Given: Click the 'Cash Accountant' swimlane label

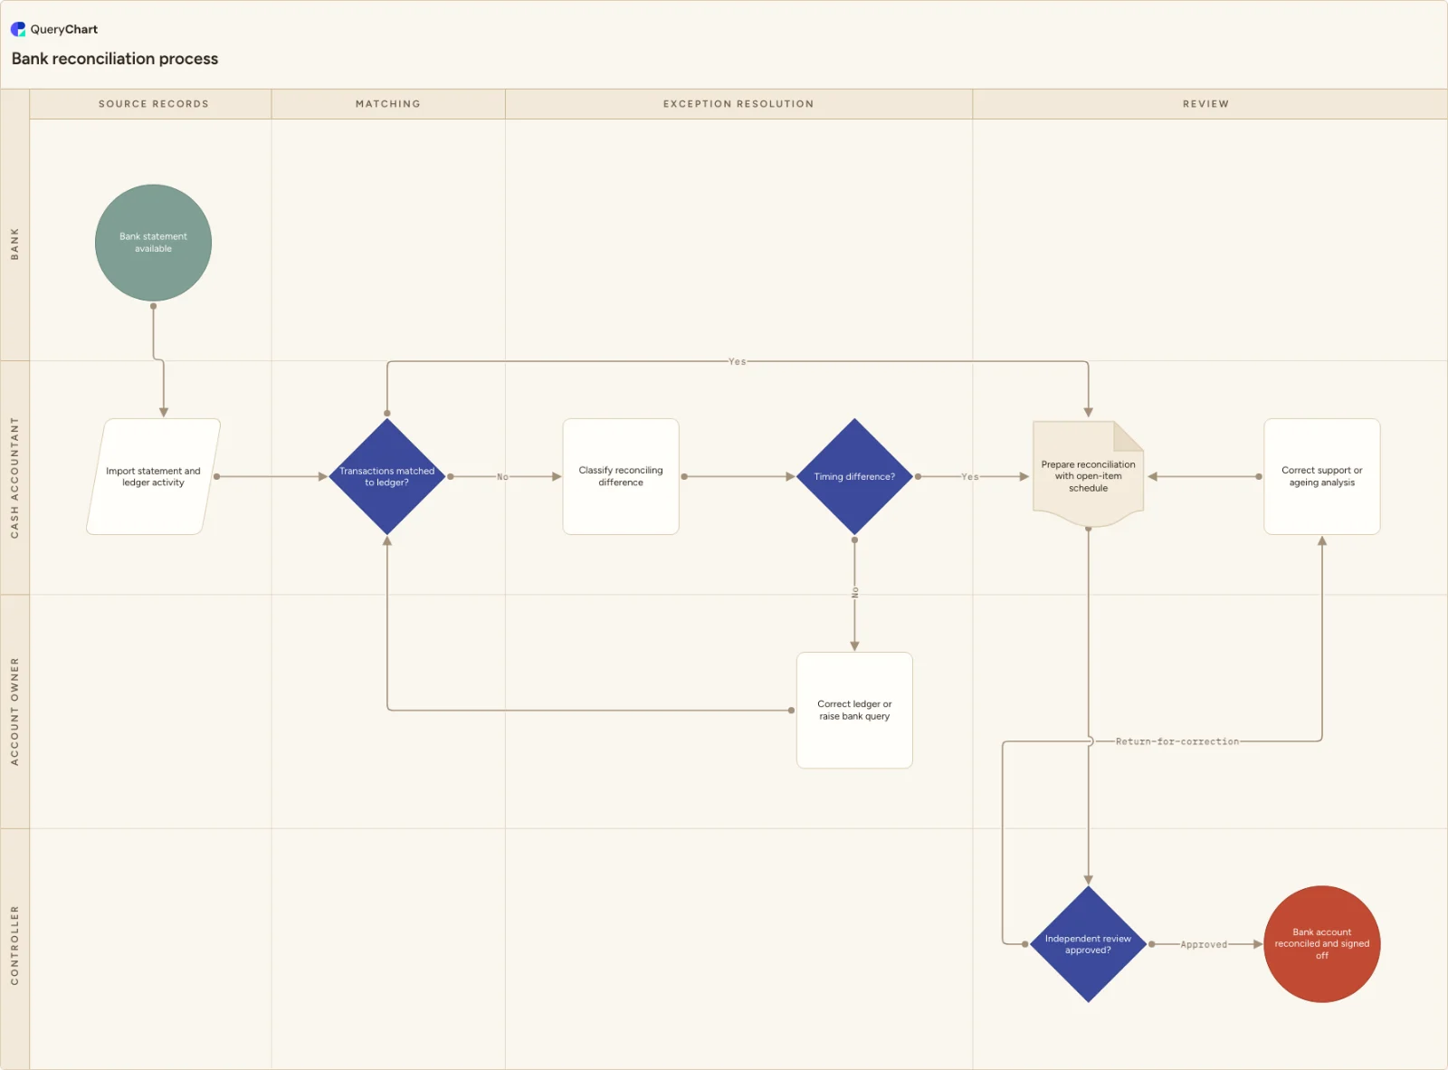Looking at the screenshot, I should [14, 478].
